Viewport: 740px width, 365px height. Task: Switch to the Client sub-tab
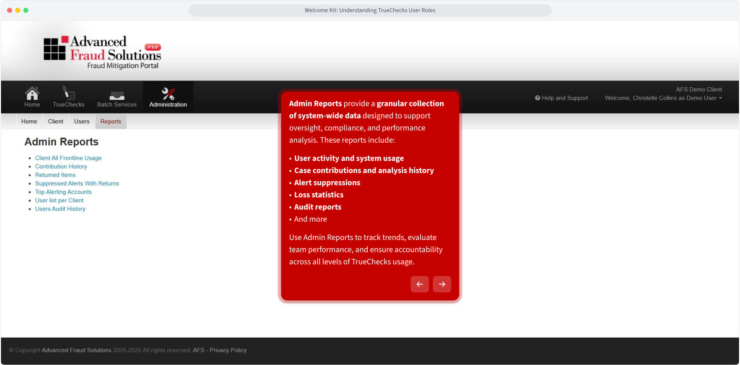click(55, 121)
